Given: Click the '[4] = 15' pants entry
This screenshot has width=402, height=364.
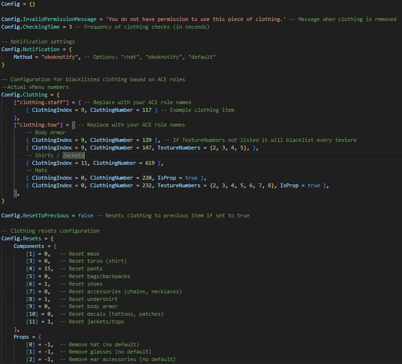Looking at the screenshot, I should 40,269.
